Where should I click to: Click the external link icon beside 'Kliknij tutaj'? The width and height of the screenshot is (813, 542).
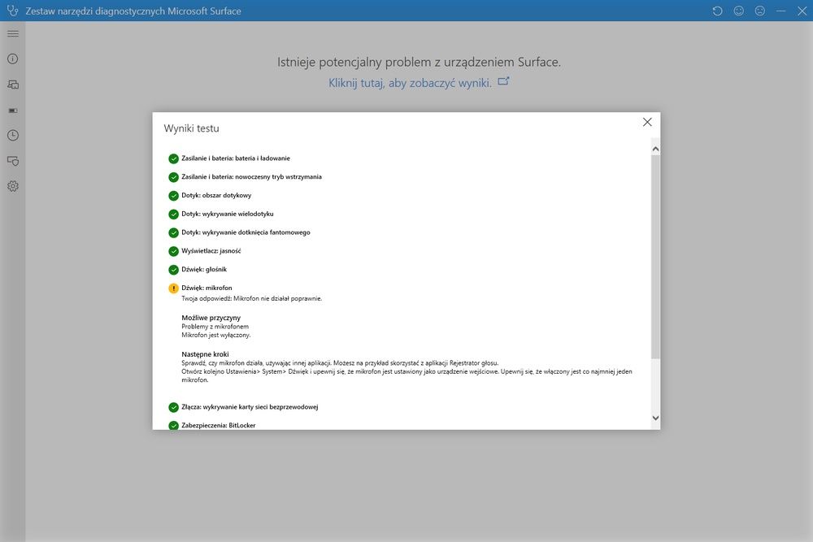point(503,81)
